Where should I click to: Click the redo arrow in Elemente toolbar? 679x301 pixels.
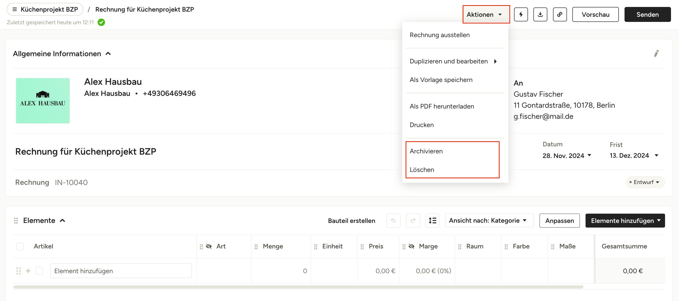413,221
